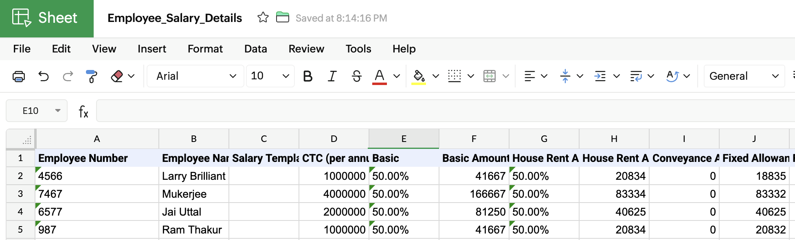Click the clear formatting eraser icon
The width and height of the screenshot is (795, 240).
coord(117,76)
